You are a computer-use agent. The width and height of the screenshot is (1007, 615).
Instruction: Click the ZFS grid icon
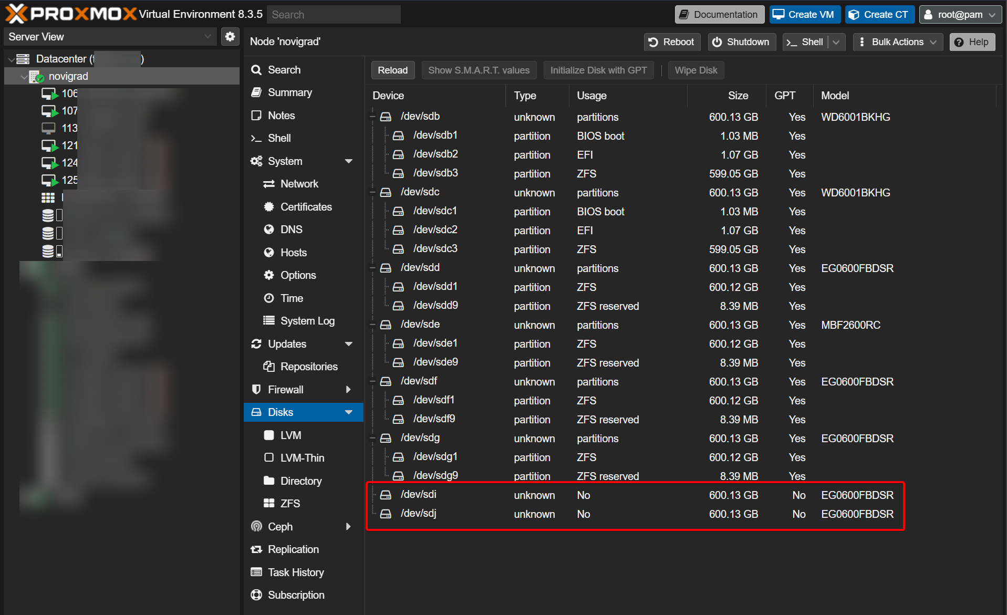[x=269, y=503]
